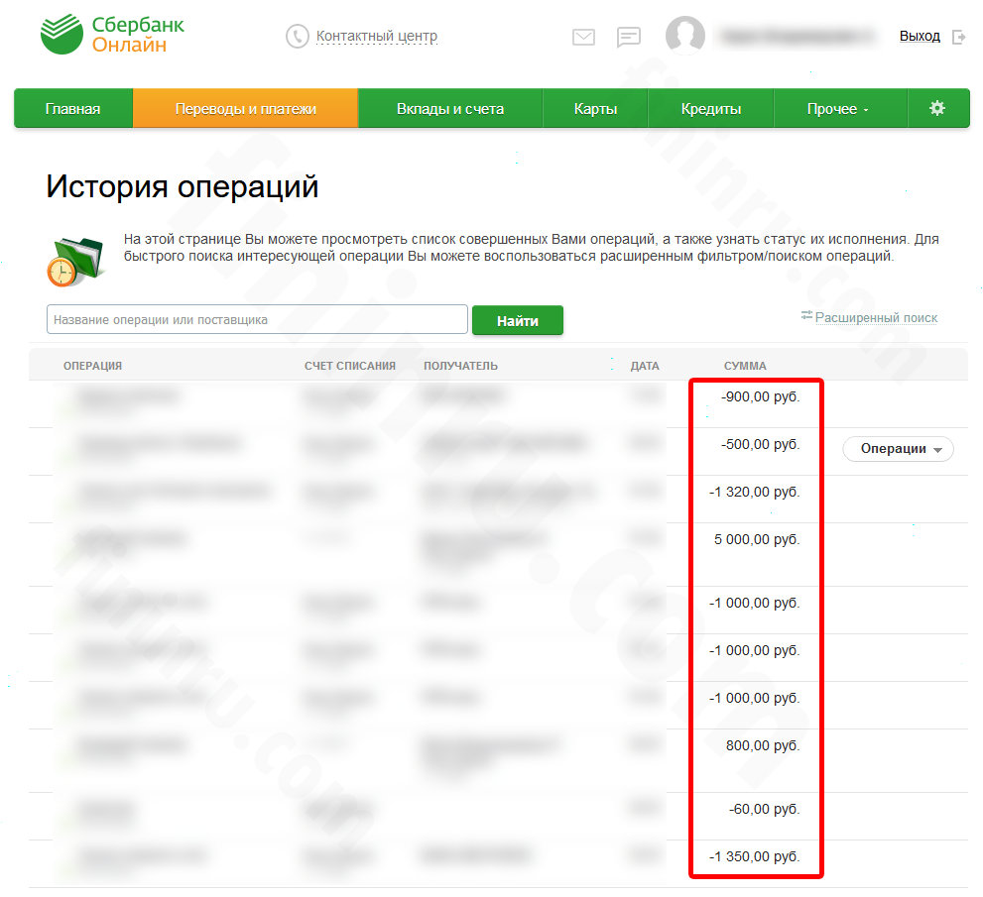983x897 pixels.
Task: Click the phone icon near Контактный центр
Action: (297, 36)
